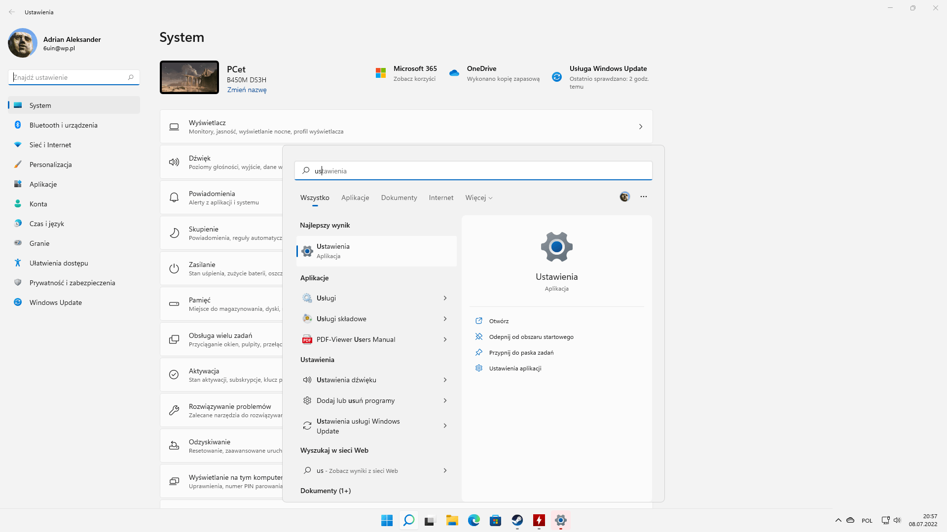This screenshot has width=947, height=532.
Task: Click Otwórz in the preview pane
Action: [499, 321]
